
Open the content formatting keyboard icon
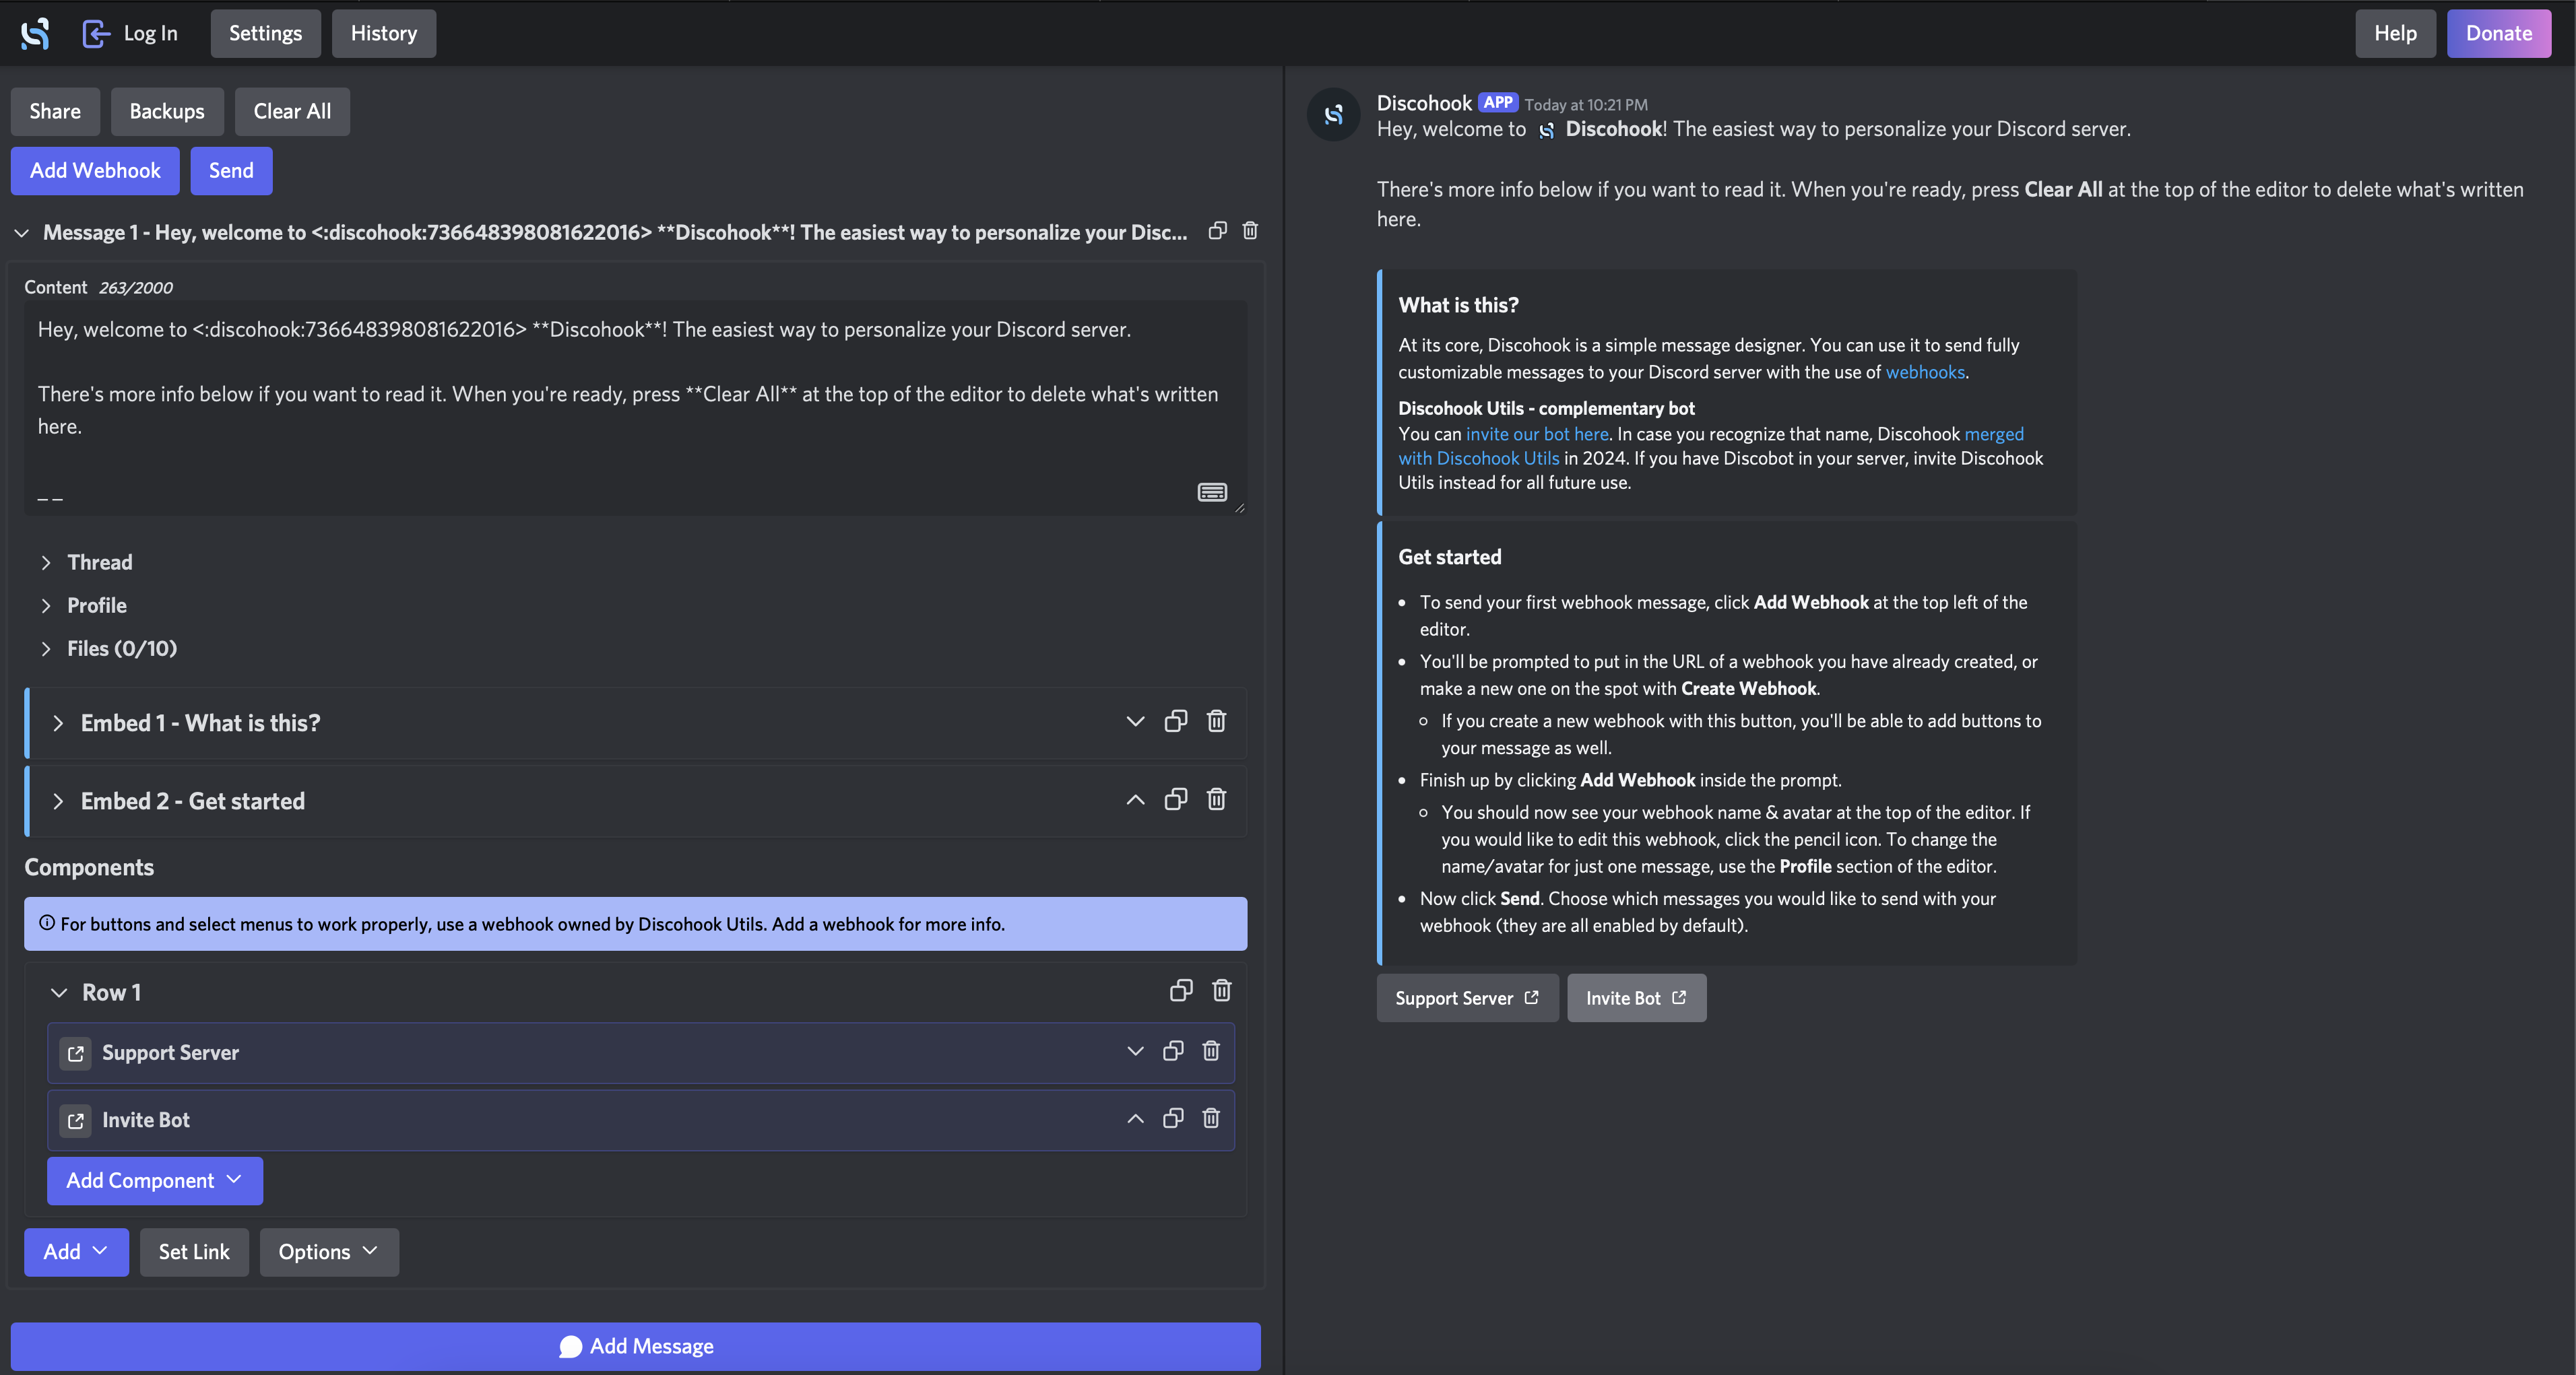[x=1212, y=492]
